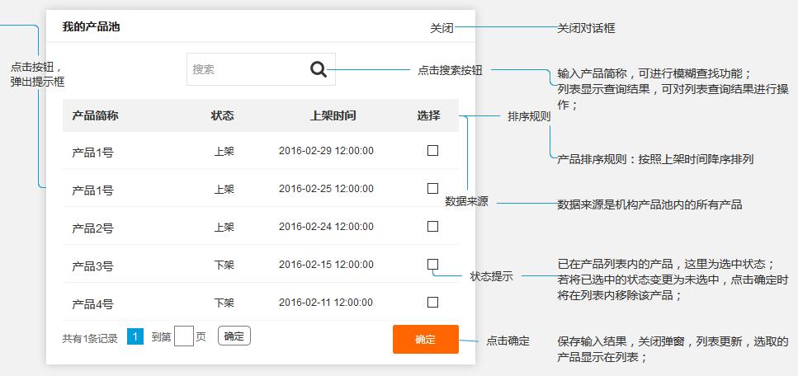
Task: Click the 产品3号 product name
Action: click(92, 266)
